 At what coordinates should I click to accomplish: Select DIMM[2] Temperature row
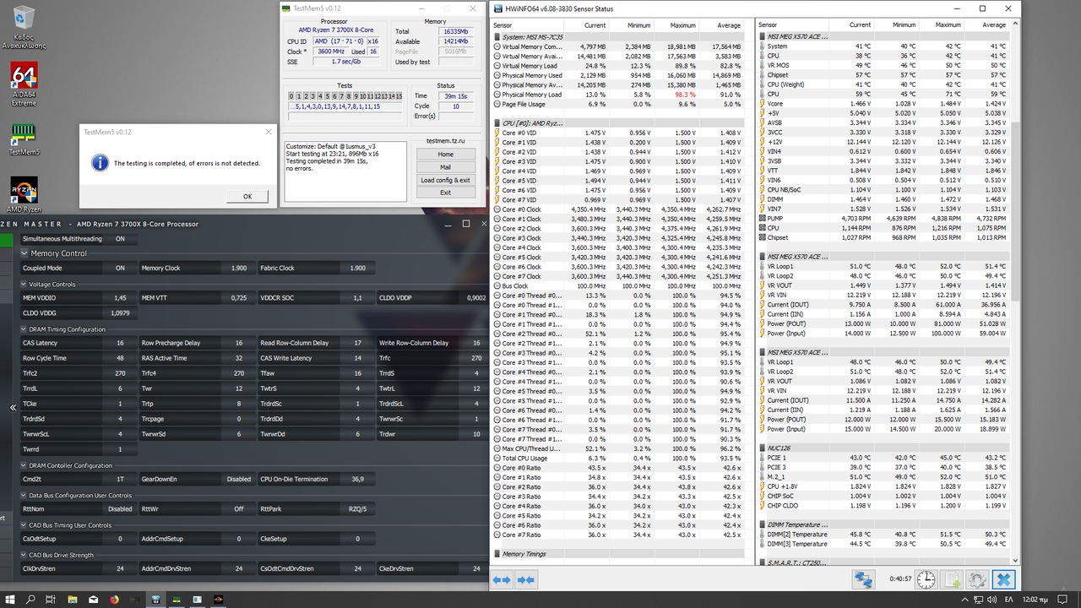click(883, 535)
